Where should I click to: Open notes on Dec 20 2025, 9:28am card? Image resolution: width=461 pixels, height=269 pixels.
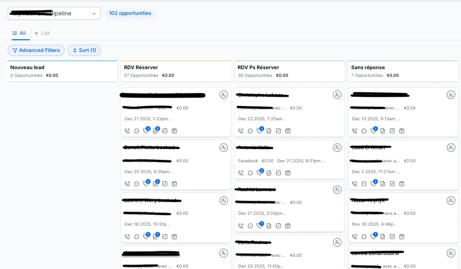[156, 184]
